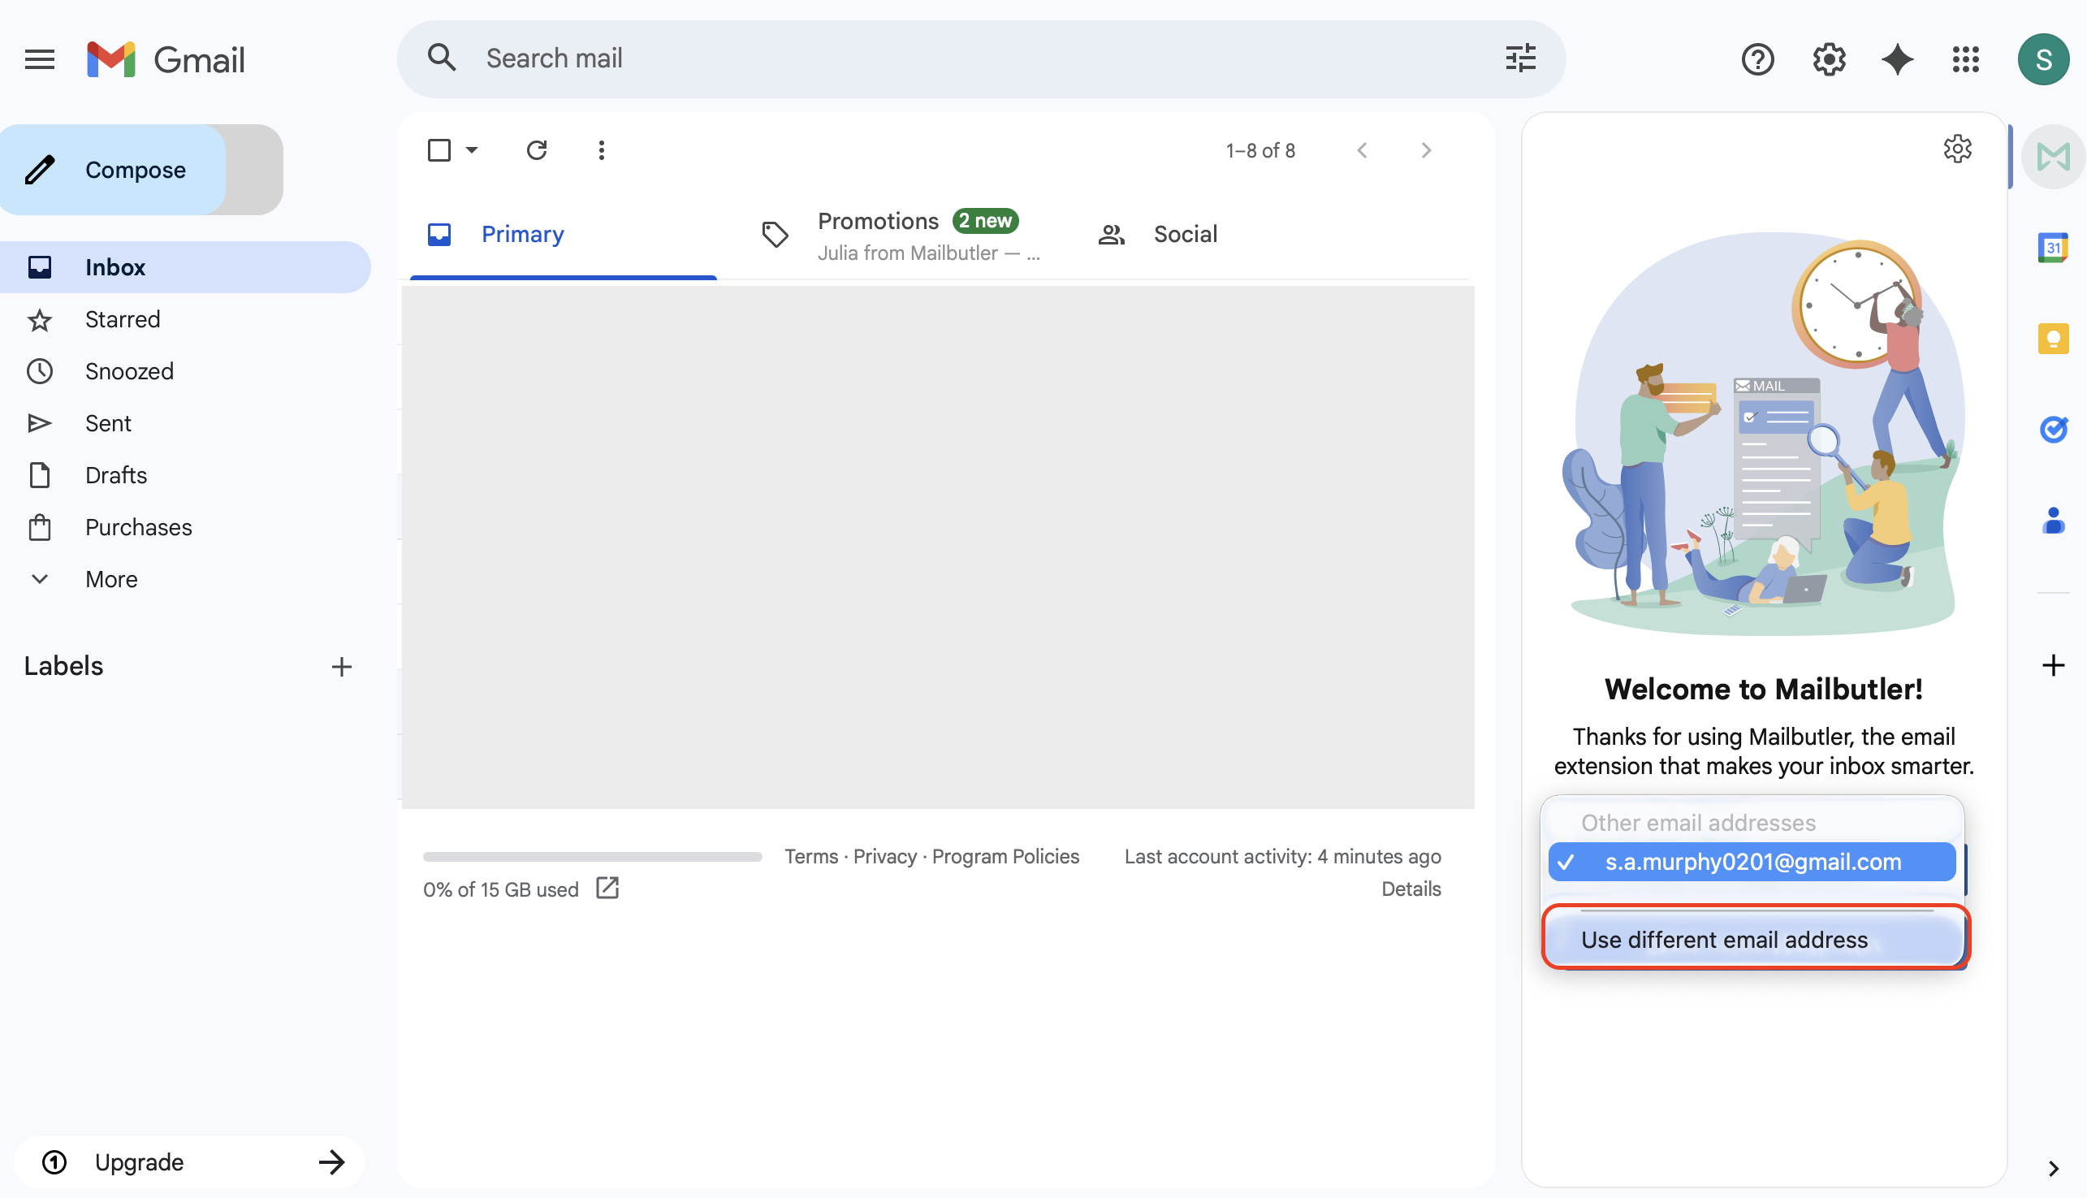
Task: Click the Labels heading
Action: point(63,667)
